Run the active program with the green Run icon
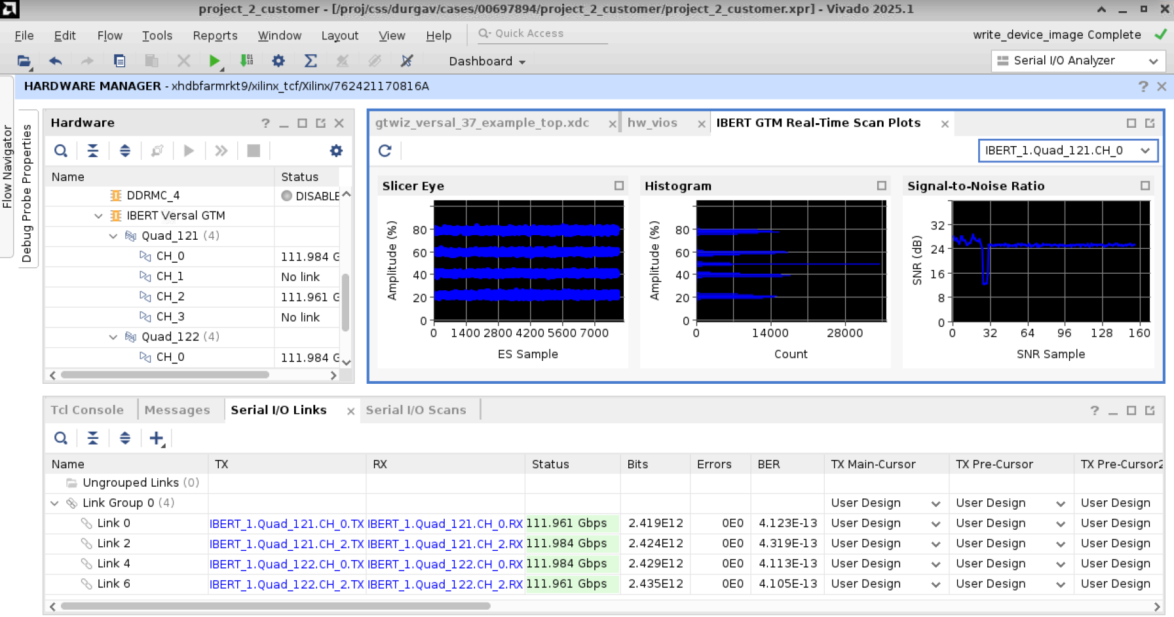Image resolution: width=1174 pixels, height=617 pixels. click(215, 60)
